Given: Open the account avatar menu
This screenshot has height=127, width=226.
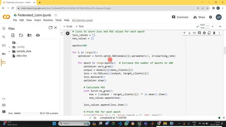Looking at the screenshot, I should point(219,17).
